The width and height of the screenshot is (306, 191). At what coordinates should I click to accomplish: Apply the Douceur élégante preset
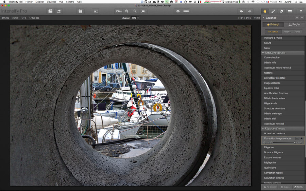(x=283, y=152)
